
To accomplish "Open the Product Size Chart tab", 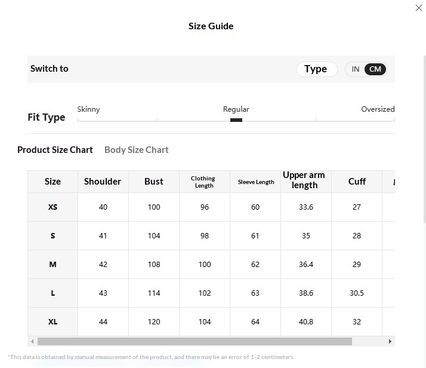I will 55,150.
